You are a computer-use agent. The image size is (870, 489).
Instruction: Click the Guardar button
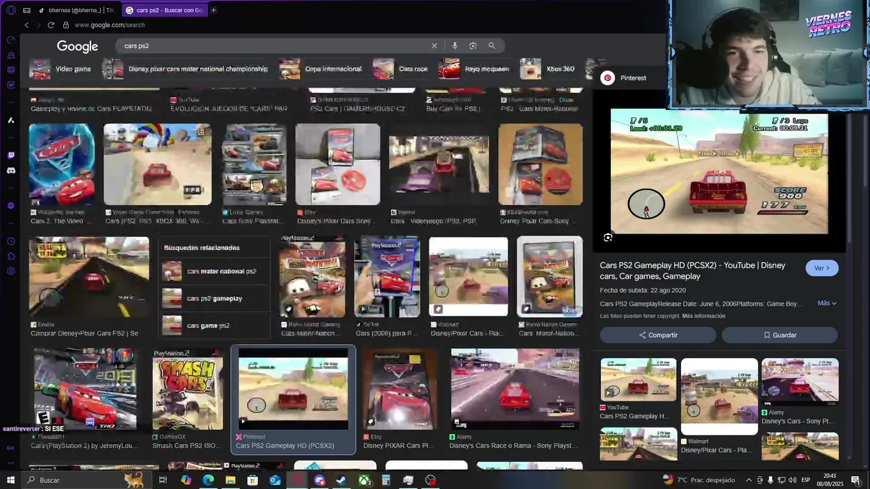point(780,335)
